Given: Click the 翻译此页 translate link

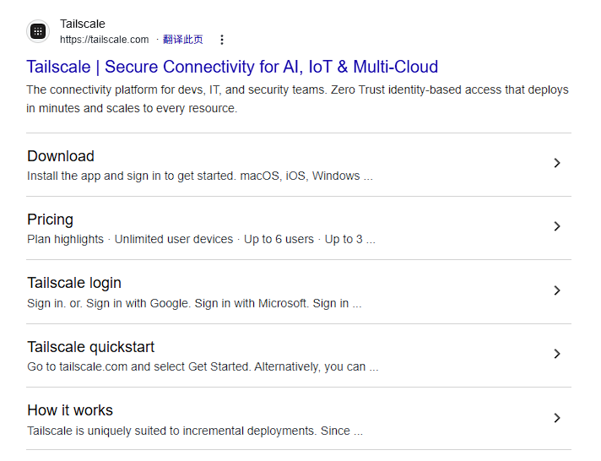Looking at the screenshot, I should tap(182, 40).
